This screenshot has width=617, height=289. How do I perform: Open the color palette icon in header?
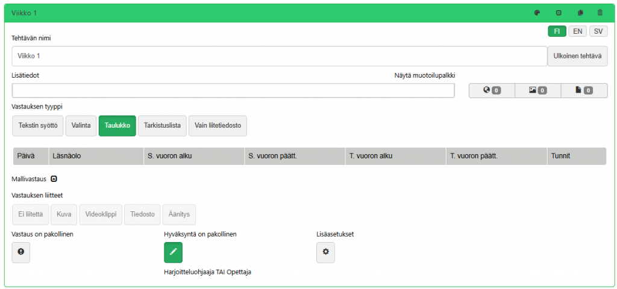[x=537, y=13]
